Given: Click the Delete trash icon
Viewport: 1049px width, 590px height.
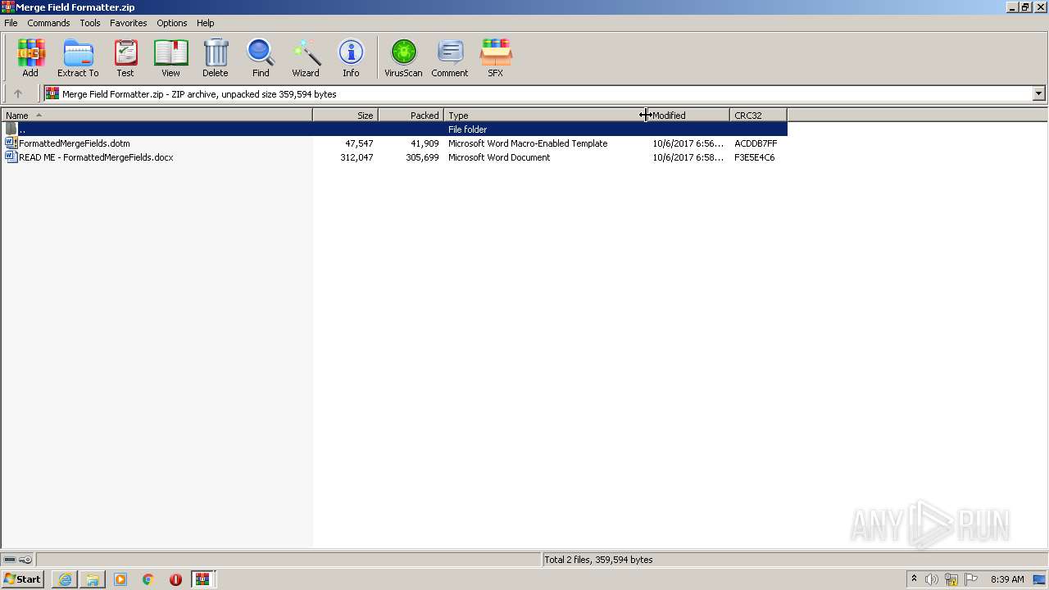Looking at the screenshot, I should coord(216,58).
